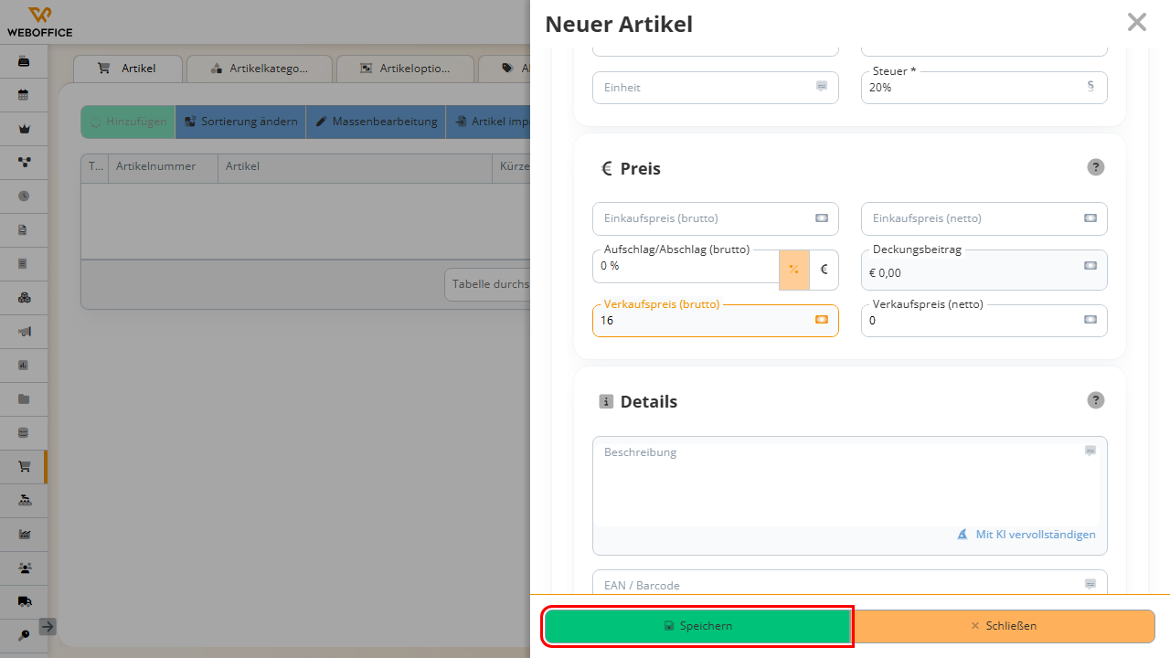Screen dimensions: 1170x658
Task: Open the delivery truck icon in sidebar
Action: (24, 601)
